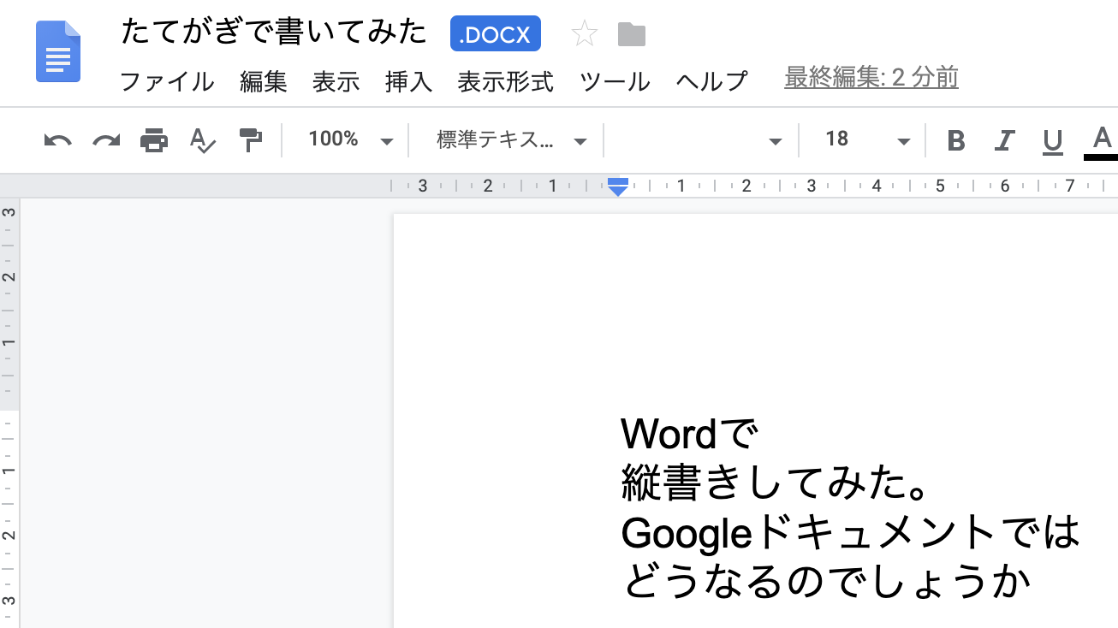Open the 100% zoom dropdown

[x=350, y=139]
